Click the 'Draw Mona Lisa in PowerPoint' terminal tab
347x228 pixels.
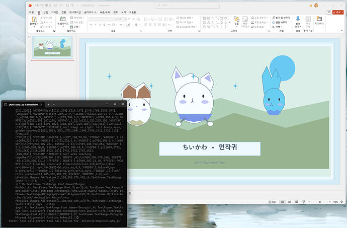pos(23,105)
